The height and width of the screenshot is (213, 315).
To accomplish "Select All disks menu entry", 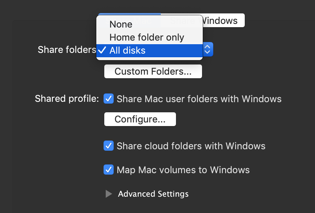I will tap(150, 50).
